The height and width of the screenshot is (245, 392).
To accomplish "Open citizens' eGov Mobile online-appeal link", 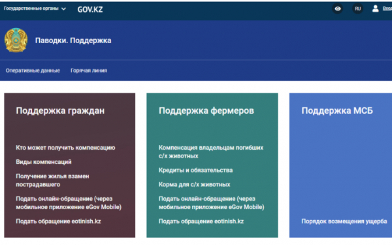I will point(69,203).
